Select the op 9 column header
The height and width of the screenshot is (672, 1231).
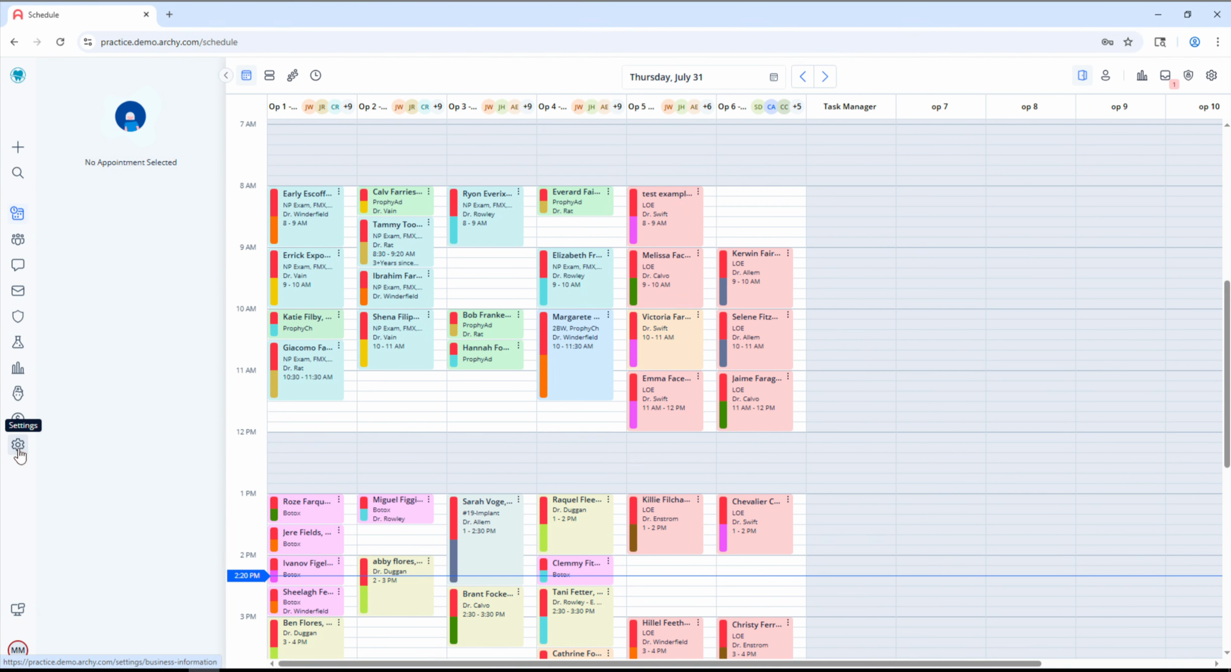click(1119, 107)
